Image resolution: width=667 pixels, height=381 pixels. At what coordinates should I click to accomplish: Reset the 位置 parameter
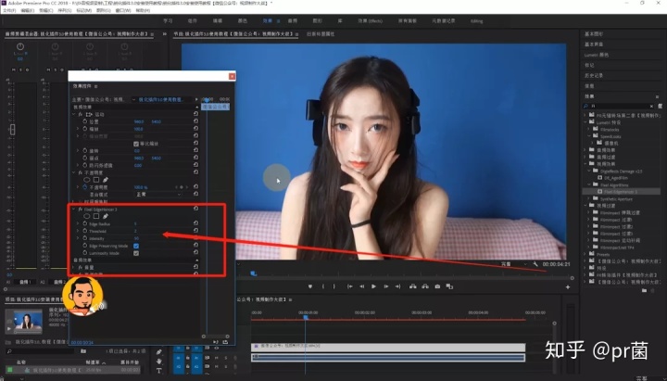(195, 121)
